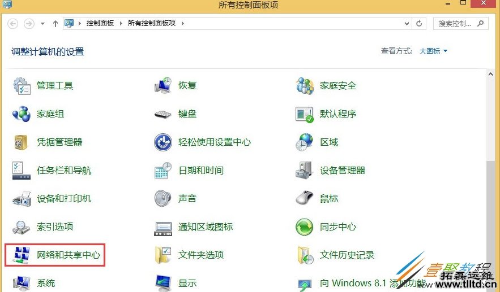Click the Forward navigation arrow

29,24
